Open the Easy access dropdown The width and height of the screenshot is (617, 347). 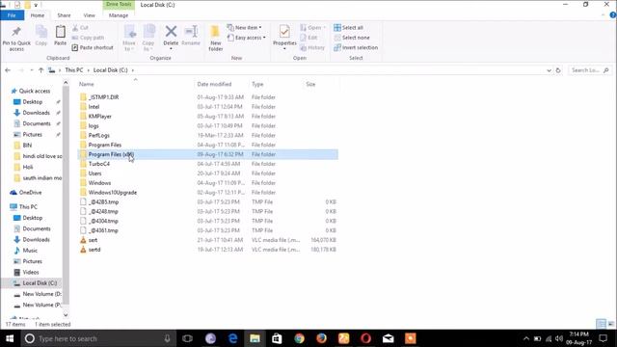pyautogui.click(x=247, y=38)
